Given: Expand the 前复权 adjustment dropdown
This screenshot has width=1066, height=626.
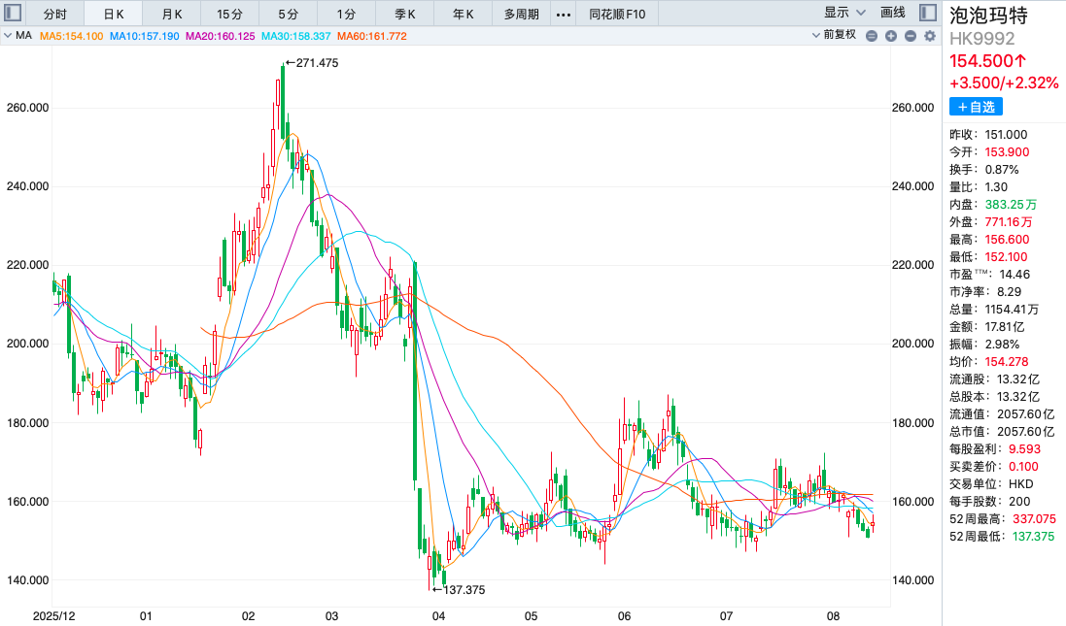Looking at the screenshot, I should (834, 35).
